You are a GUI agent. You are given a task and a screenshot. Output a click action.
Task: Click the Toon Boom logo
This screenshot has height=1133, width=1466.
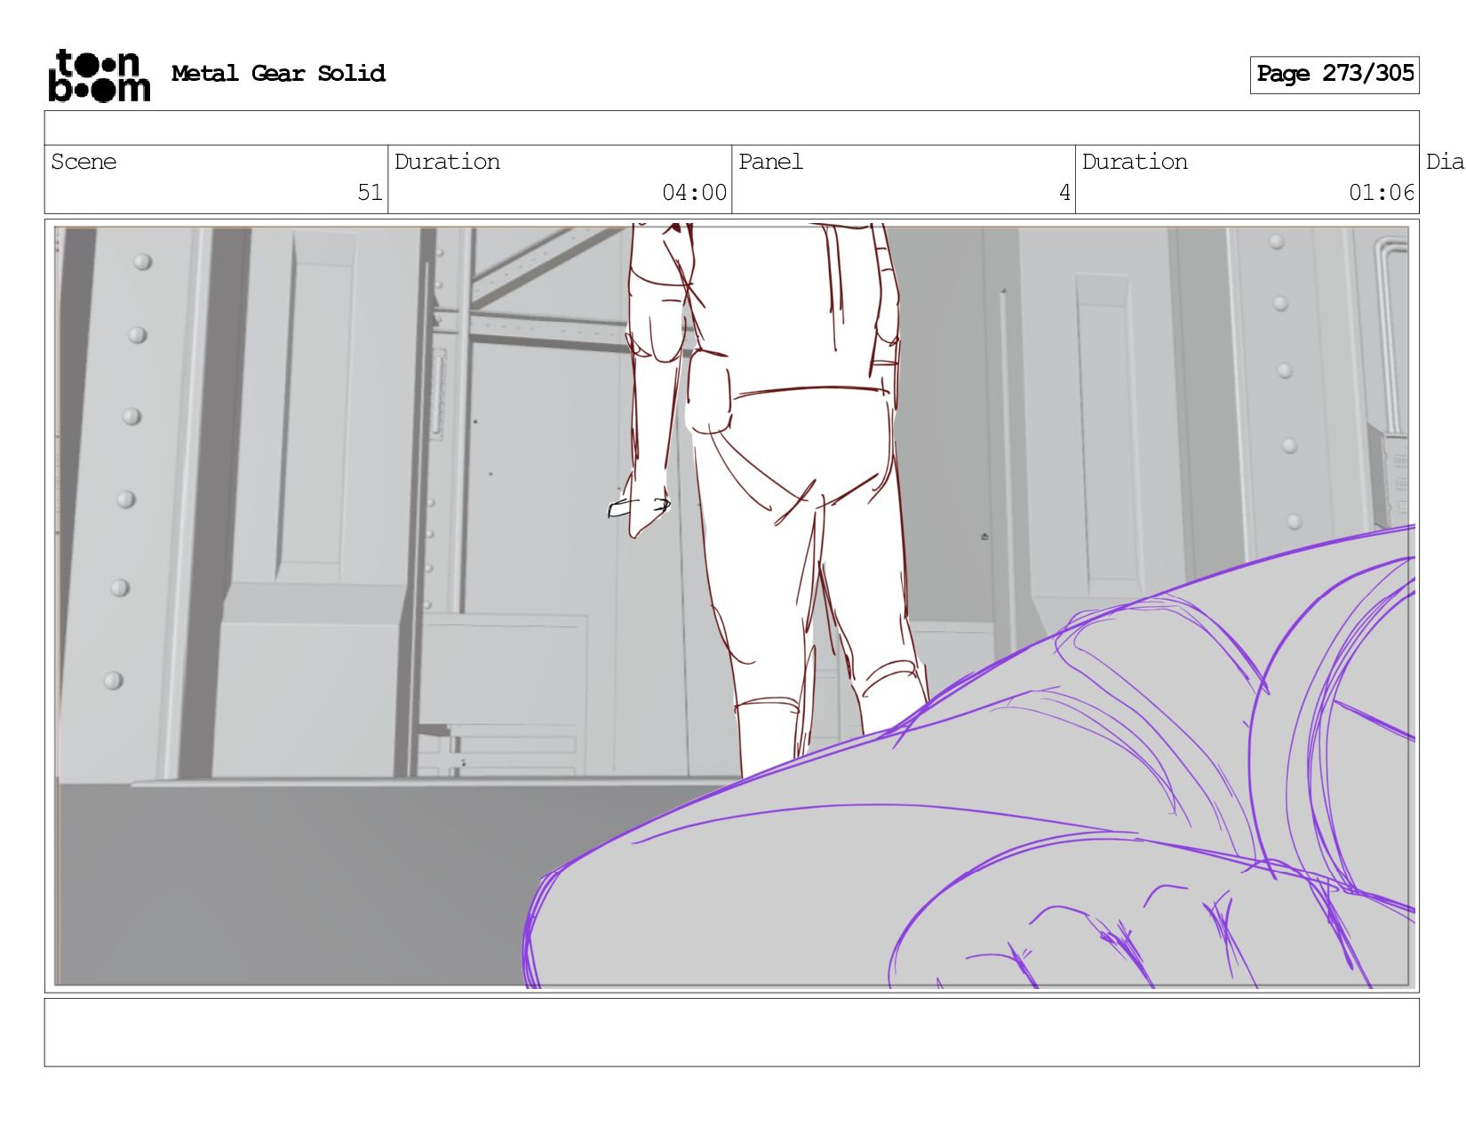point(99,76)
